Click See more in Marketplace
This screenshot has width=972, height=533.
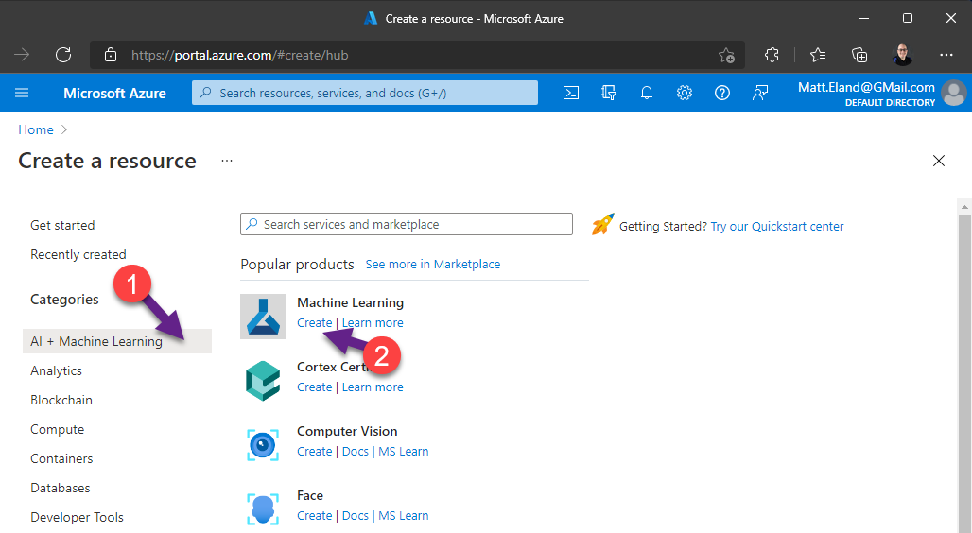(x=433, y=264)
